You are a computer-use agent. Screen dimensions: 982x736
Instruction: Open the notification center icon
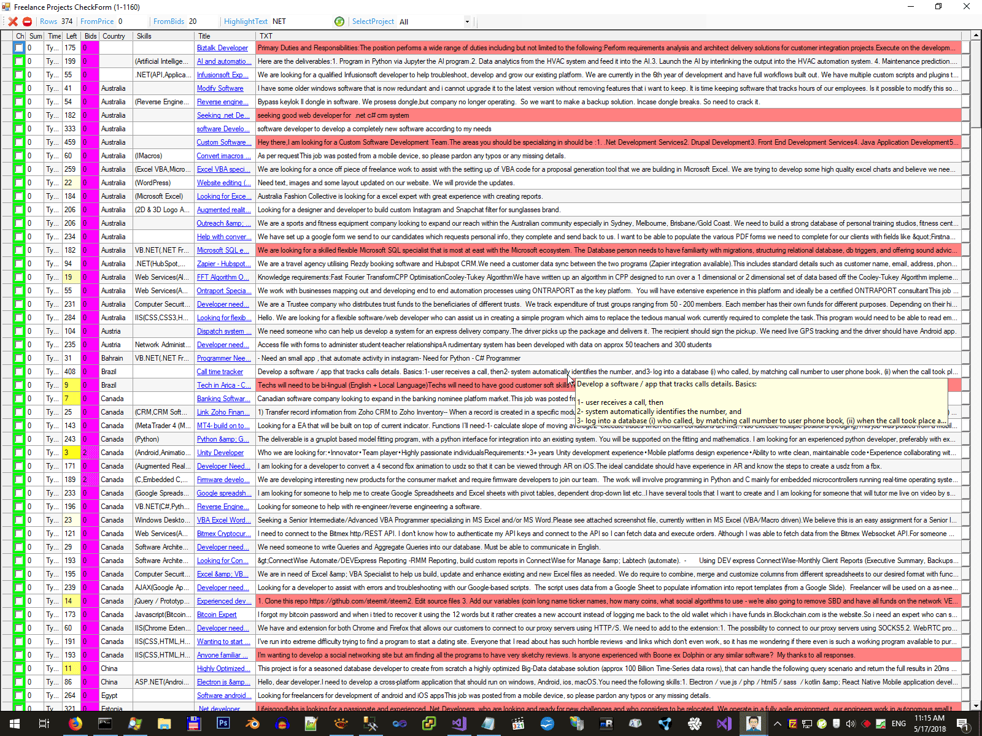pos(963,724)
